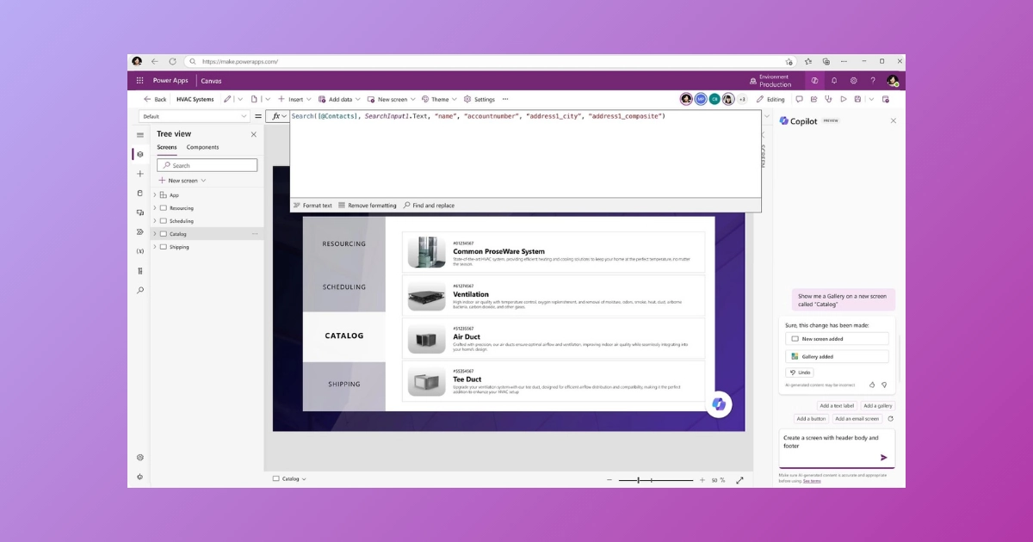Image resolution: width=1033 pixels, height=542 pixels.
Task: Save the app using the save icon
Action: [857, 99]
